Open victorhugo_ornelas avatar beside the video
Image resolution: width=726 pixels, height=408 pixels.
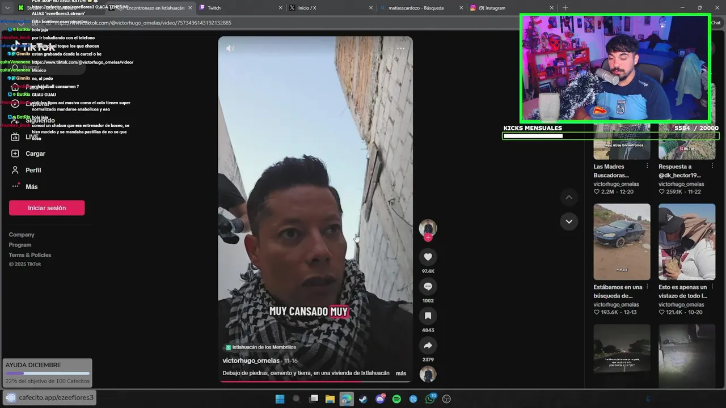[x=428, y=228]
